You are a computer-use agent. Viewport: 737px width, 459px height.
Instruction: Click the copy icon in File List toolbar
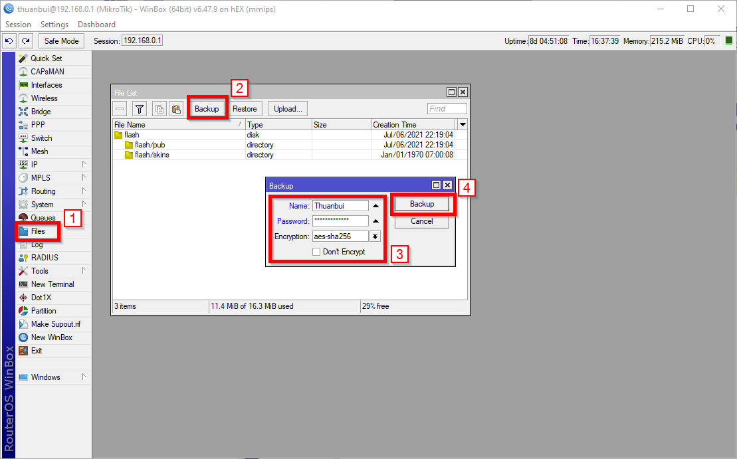click(x=159, y=109)
